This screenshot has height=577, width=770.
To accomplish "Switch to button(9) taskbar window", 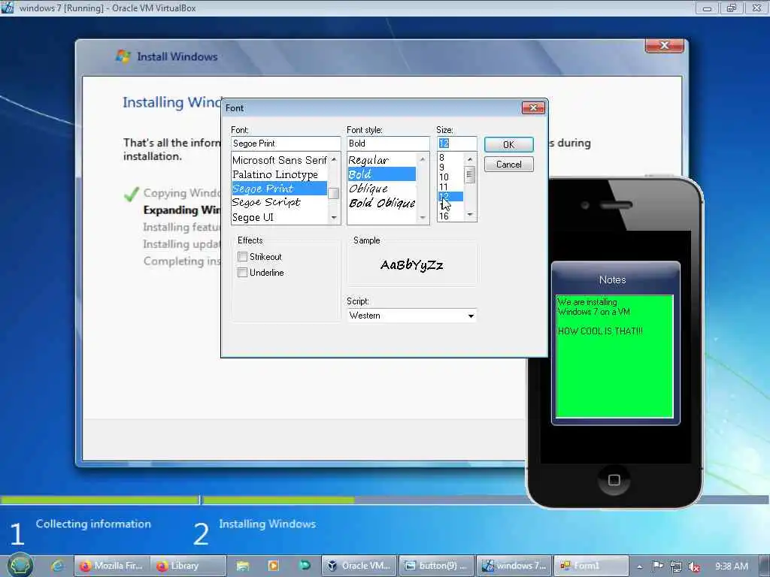I will tap(436, 566).
